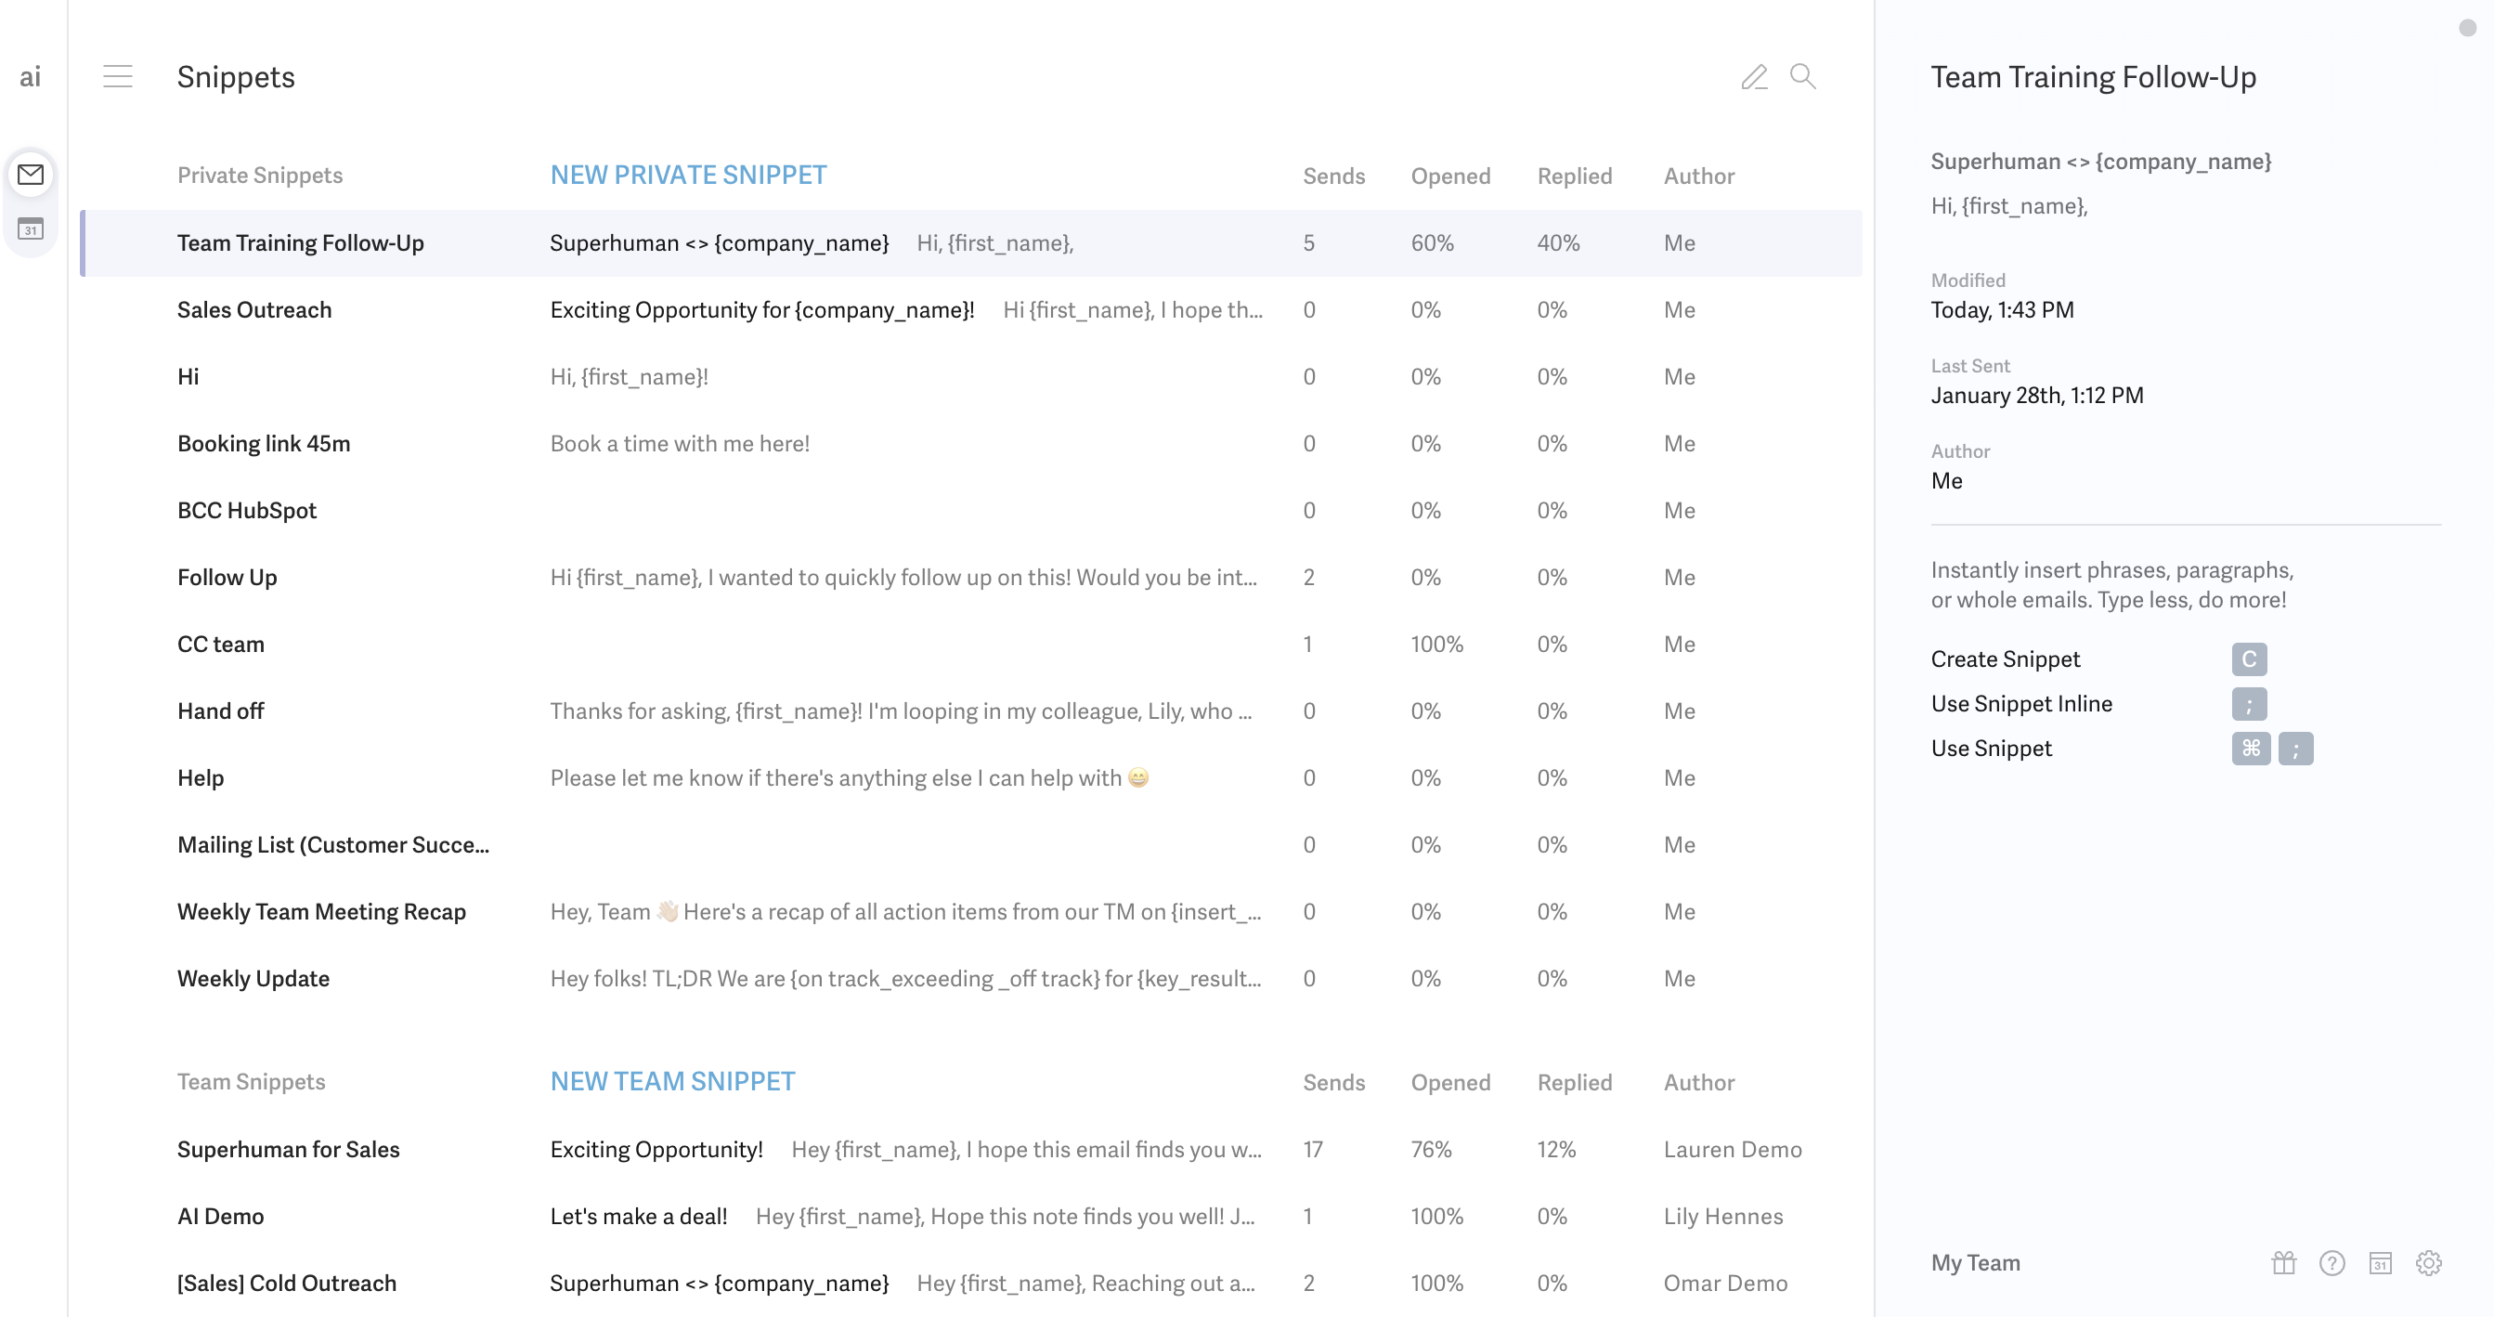Switch to Mail using the envelope icon
Image resolution: width=2494 pixels, height=1317 pixels.
[30, 176]
